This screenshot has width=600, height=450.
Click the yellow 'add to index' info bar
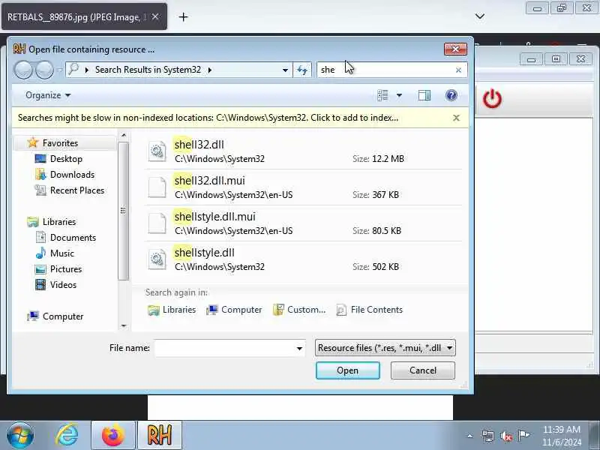click(208, 118)
